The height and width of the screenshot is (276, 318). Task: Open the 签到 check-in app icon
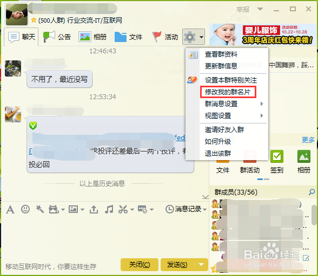[x=277, y=156]
